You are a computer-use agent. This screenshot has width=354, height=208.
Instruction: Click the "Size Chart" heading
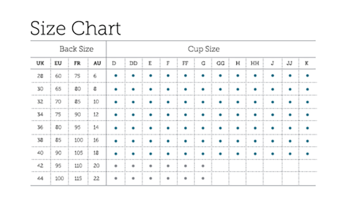[x=75, y=29]
